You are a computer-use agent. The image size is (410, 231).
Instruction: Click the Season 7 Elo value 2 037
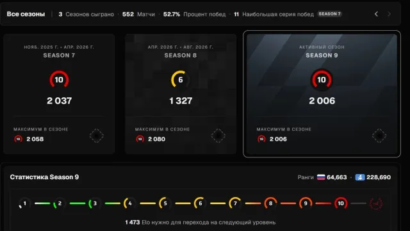click(x=60, y=100)
